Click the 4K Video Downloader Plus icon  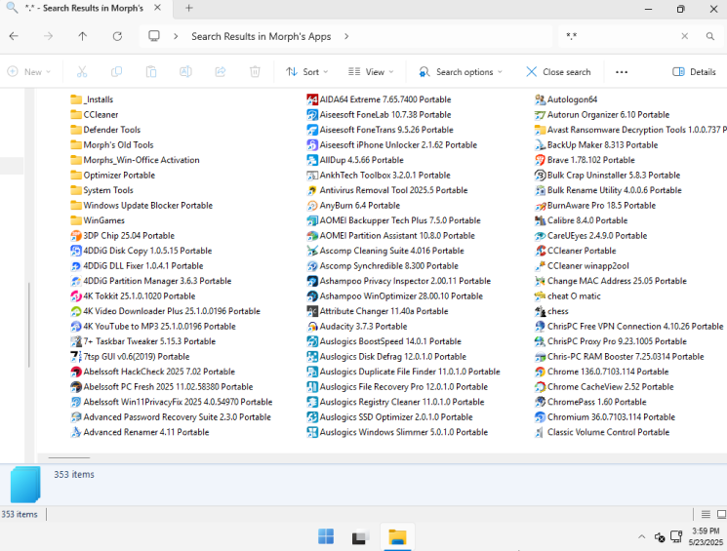(x=75, y=311)
